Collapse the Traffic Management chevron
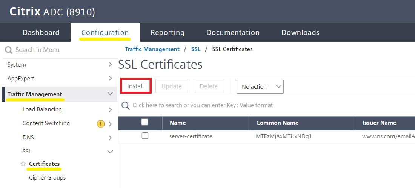 110,94
